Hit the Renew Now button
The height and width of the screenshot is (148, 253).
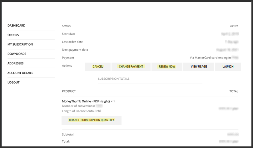(167, 67)
